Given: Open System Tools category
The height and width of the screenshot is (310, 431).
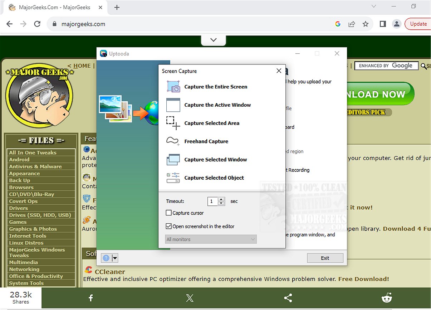Looking at the screenshot, I should coord(26,283).
